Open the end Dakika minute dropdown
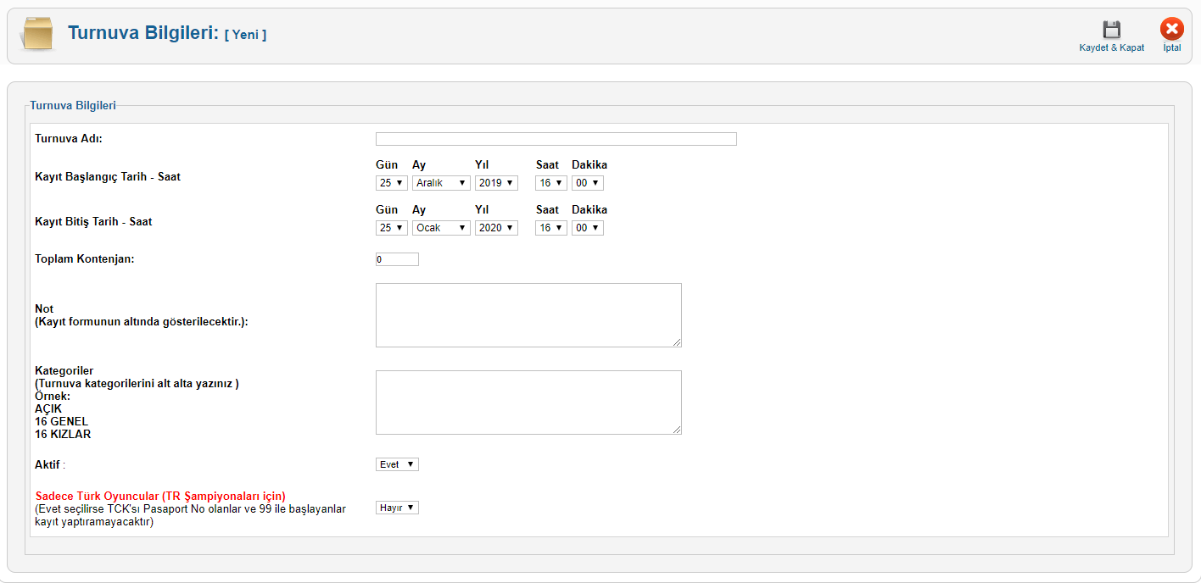Screen dimensions: 1201x583 (x=587, y=228)
